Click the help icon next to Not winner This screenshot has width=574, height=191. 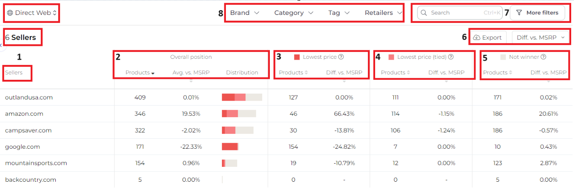coord(543,57)
